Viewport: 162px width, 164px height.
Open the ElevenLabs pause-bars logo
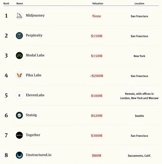point(19,95)
